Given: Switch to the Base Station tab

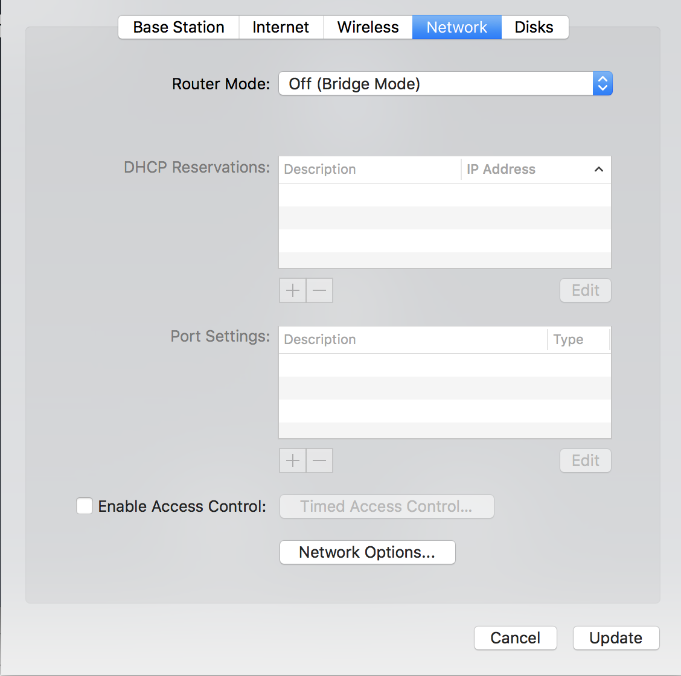Looking at the screenshot, I should point(177,27).
